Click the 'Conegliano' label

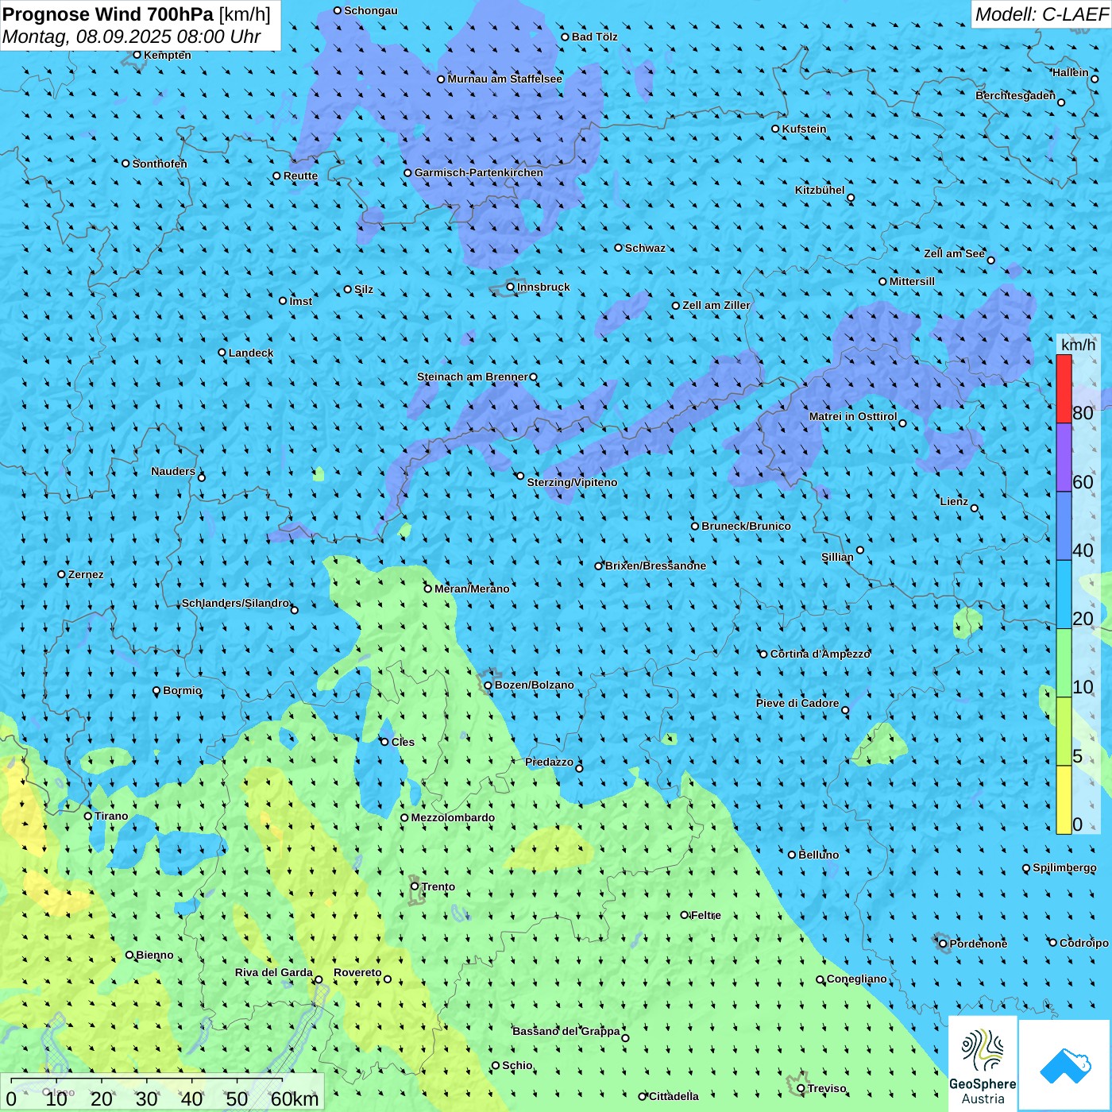pyautogui.click(x=857, y=979)
